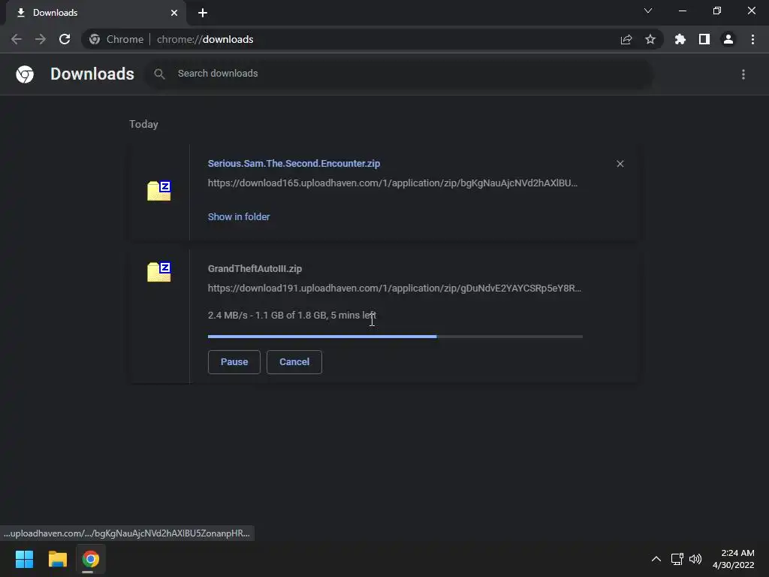Viewport: 769px width, 577px height.
Task: Click the search magnifier icon
Action: 159,74
